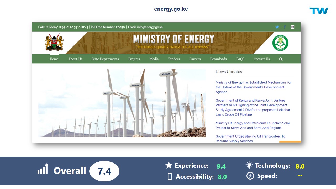
Task: Click the Twitter bird icon
Action: (x=277, y=27)
